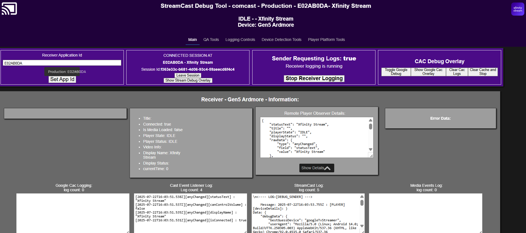Screen dimensions: 526x233
Task: Click the 'StreamCast Log:' label
Action: [x=309, y=185]
